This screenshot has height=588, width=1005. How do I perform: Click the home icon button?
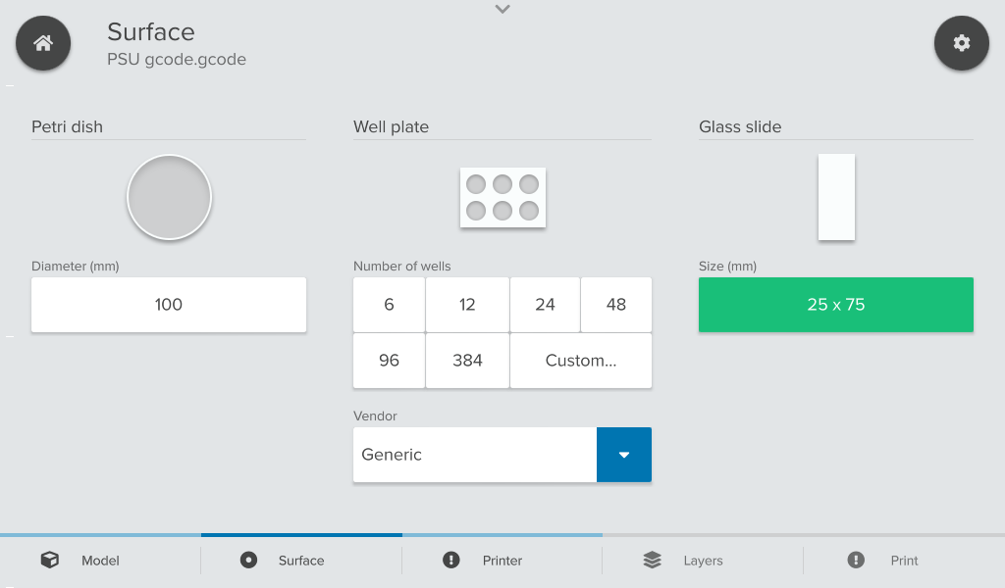point(43,44)
